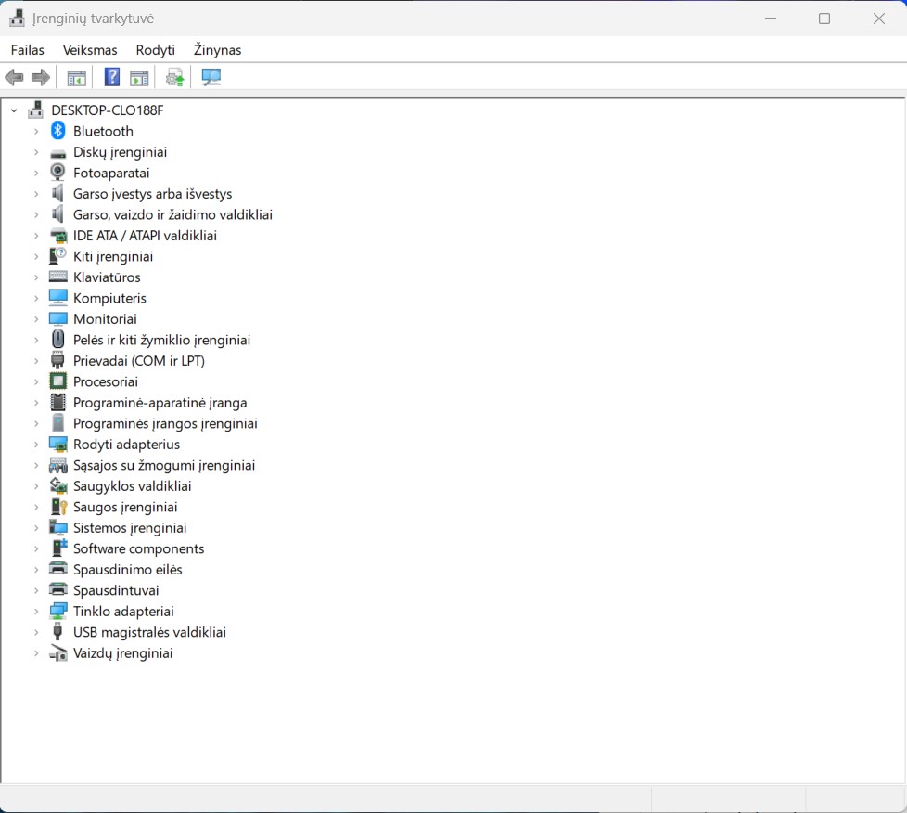Expand the Tinklo adapteriai node

point(36,612)
